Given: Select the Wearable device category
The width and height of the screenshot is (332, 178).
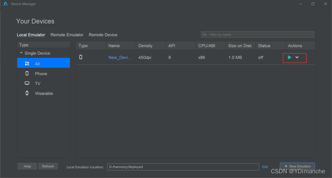Looking at the screenshot, I should [x=44, y=93].
